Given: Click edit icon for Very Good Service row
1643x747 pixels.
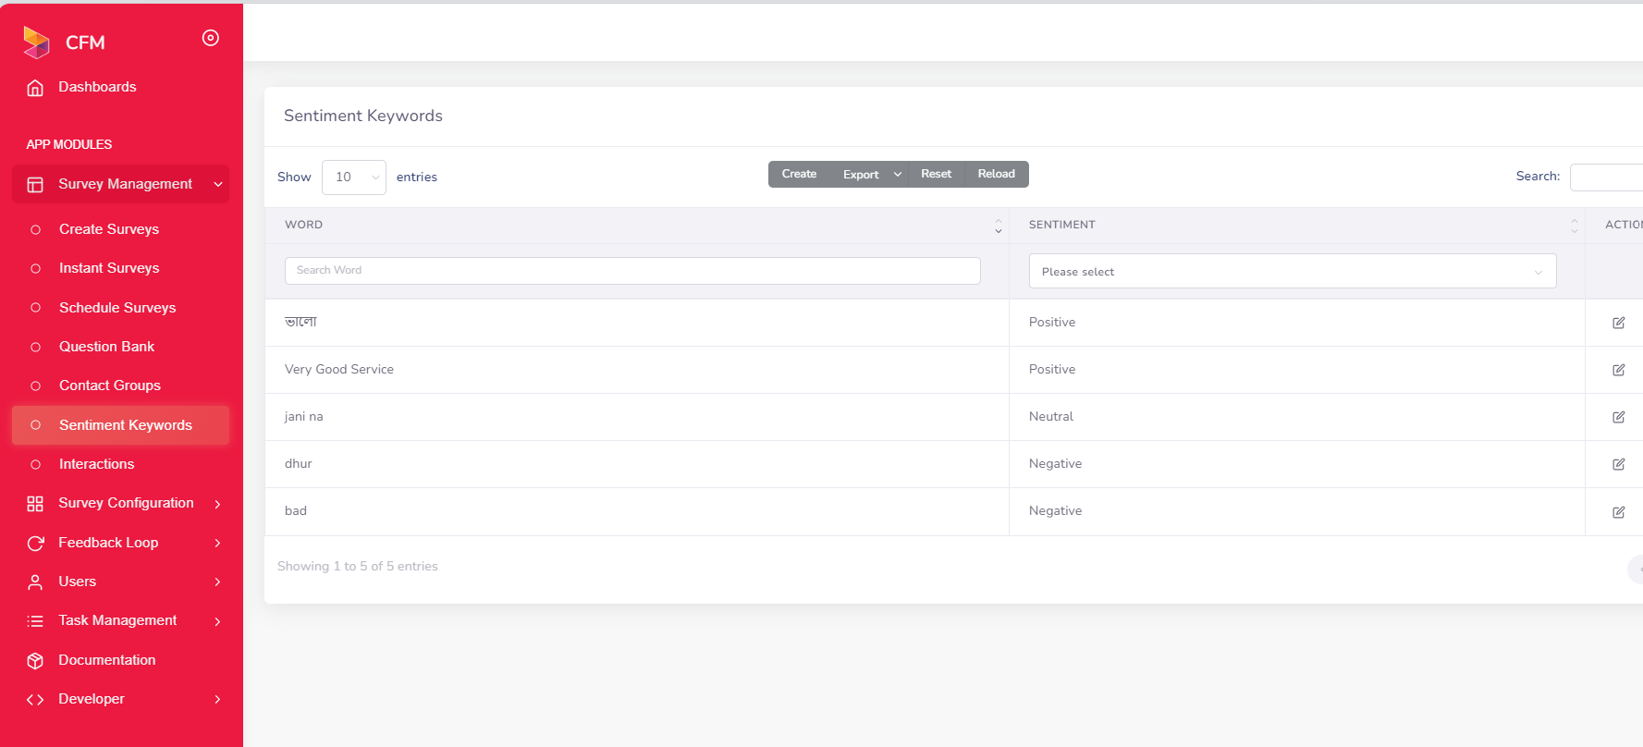Looking at the screenshot, I should click(x=1618, y=370).
